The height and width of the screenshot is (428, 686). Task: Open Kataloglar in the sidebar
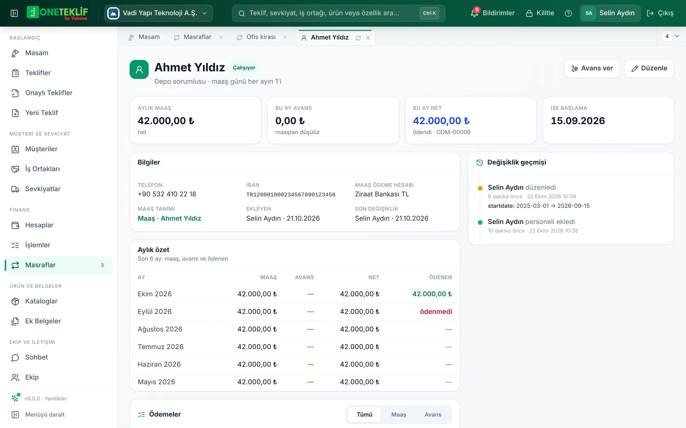click(59, 301)
